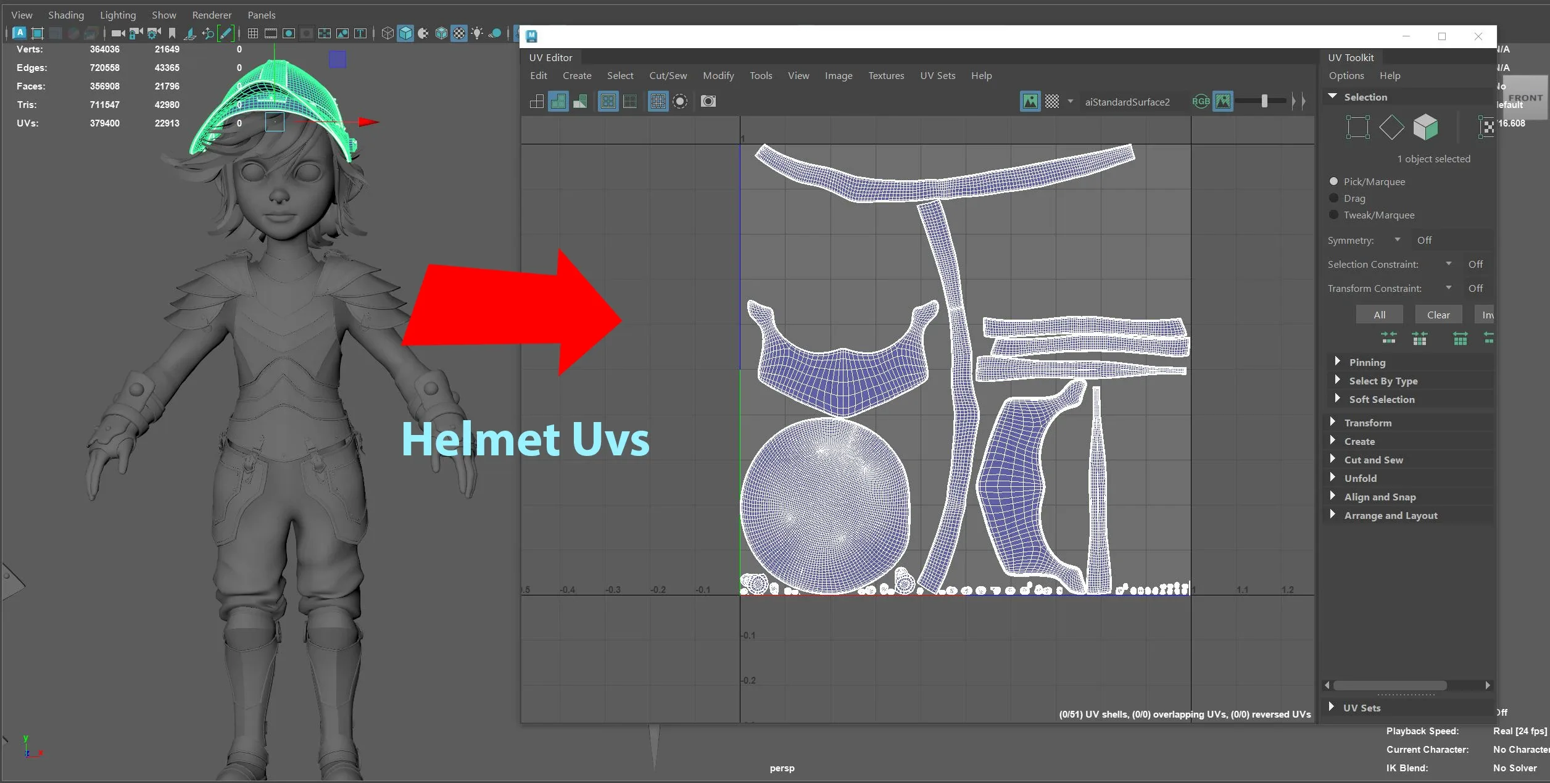
Task: Toggle the viewport grid icon
Action: coord(253,33)
